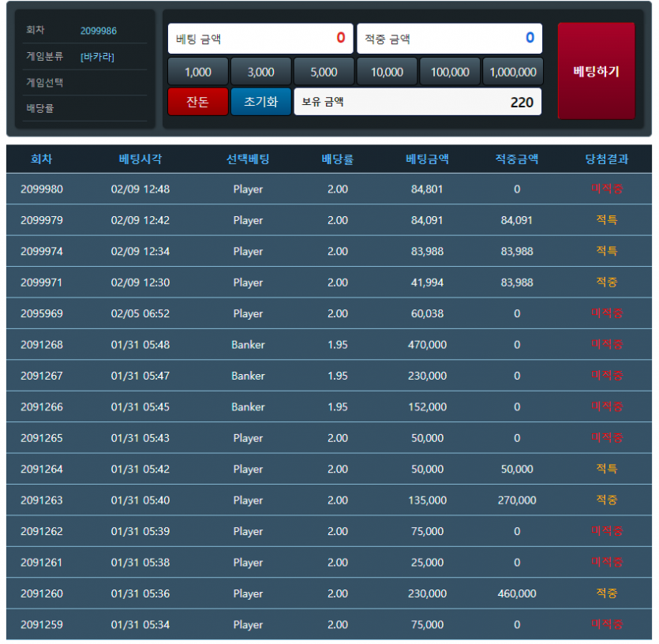The width and height of the screenshot is (659, 644).
Task: Click the 적중 result for round 2099971
Action: point(606,282)
